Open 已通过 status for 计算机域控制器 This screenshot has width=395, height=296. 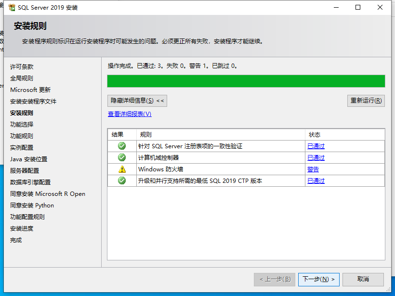[316, 158]
